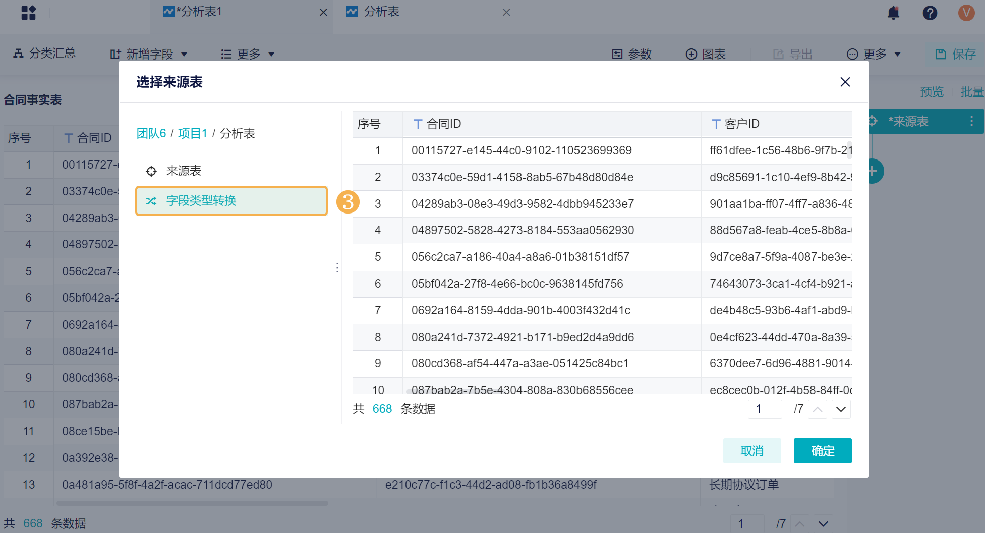Click the 字段类型转换 shuffle icon

[x=151, y=201]
